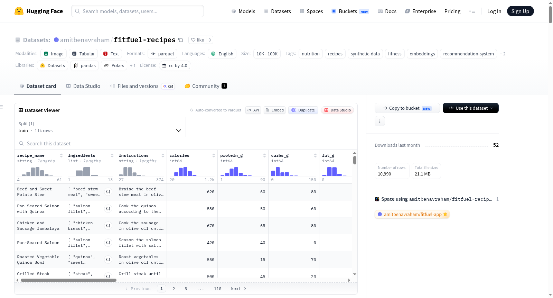Go to page 2 of the dataset
This screenshot has width=553, height=298.
pyautogui.click(x=174, y=289)
